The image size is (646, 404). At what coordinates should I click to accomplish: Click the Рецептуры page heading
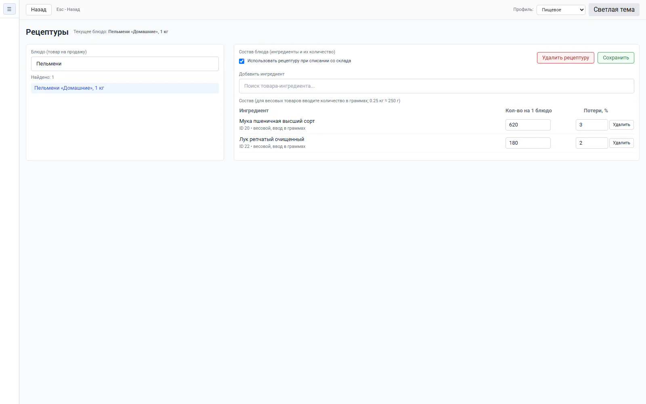pyautogui.click(x=47, y=32)
